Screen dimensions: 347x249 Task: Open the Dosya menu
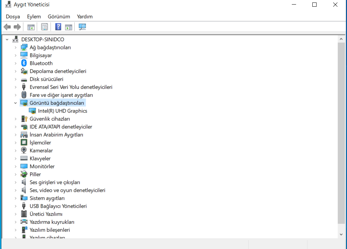click(x=13, y=17)
